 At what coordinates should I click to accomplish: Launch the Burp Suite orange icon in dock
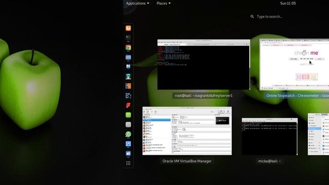[x=128, y=86]
